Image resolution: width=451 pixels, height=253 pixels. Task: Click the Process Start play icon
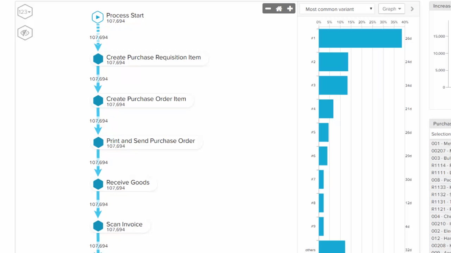pos(98,17)
